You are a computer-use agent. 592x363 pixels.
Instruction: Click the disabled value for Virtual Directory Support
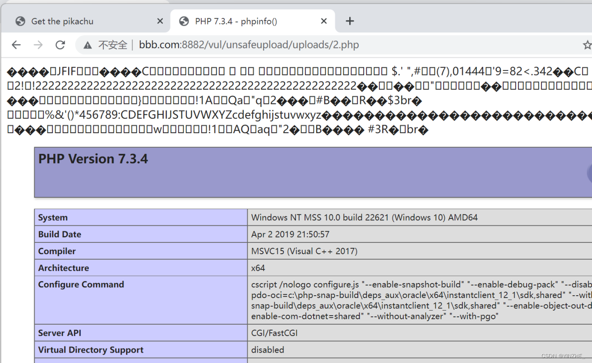(x=268, y=350)
